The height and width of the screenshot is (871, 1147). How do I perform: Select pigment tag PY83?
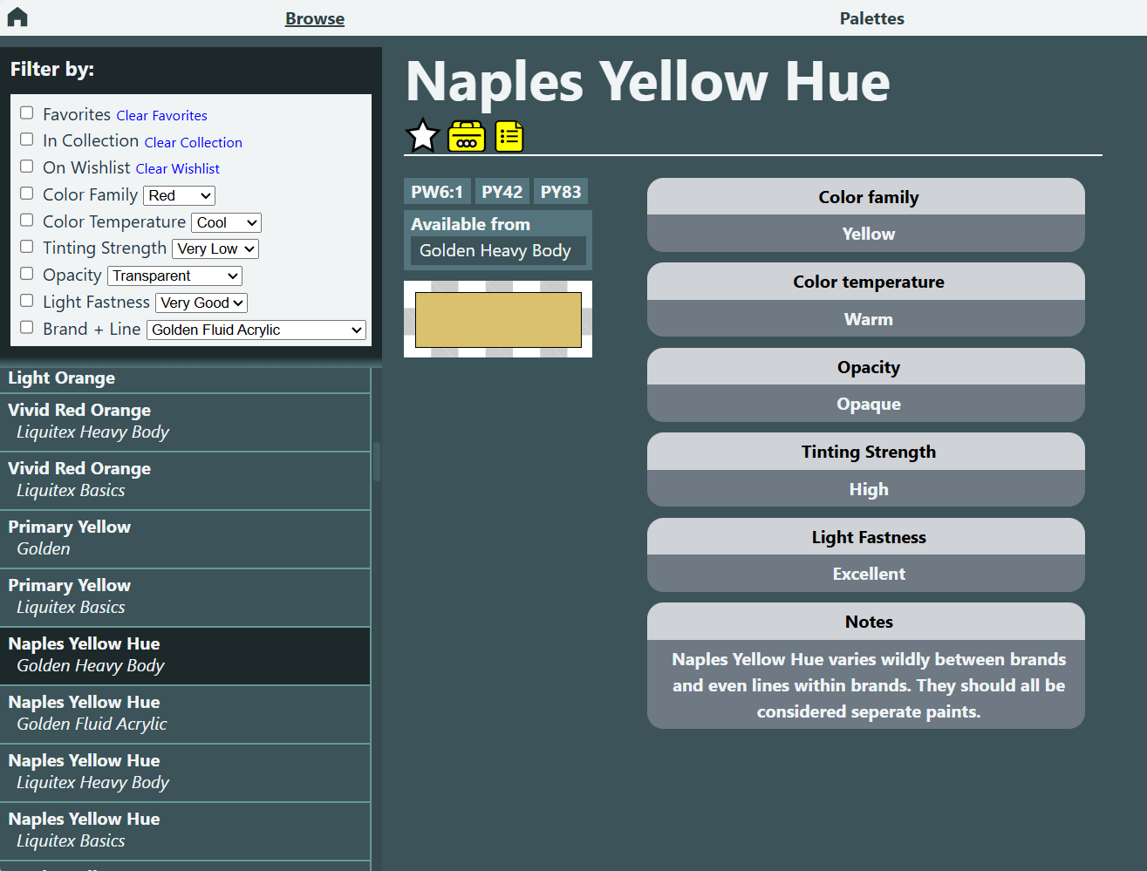click(561, 192)
